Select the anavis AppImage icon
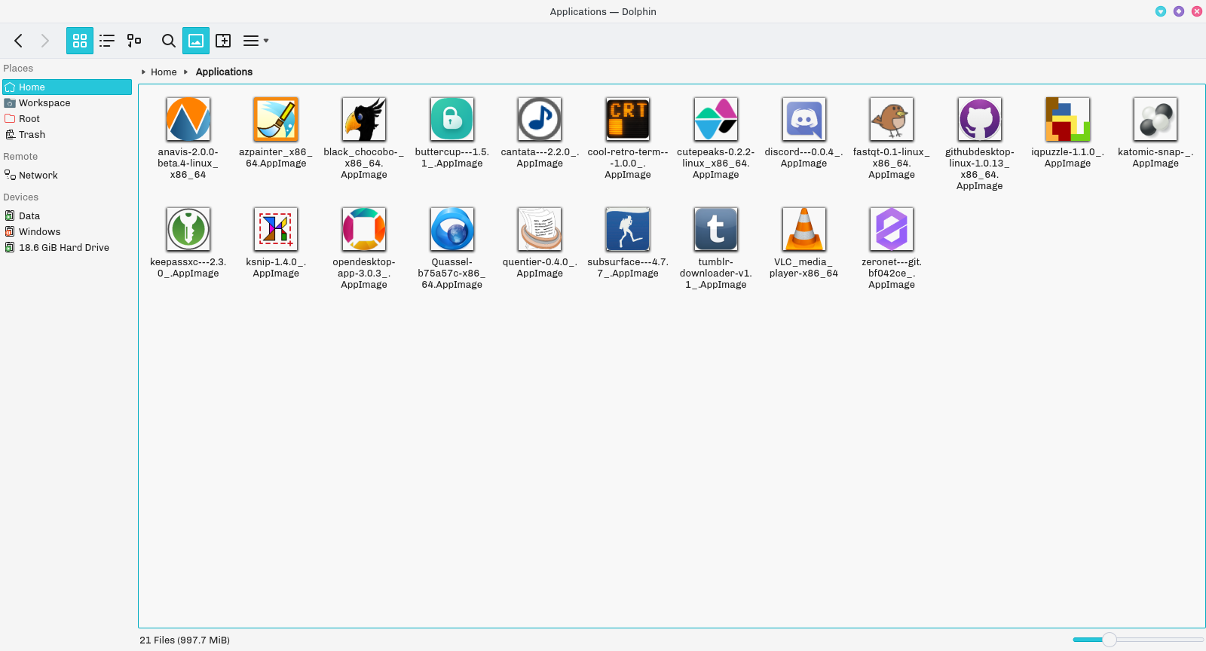The width and height of the screenshot is (1206, 651). pyautogui.click(x=188, y=119)
